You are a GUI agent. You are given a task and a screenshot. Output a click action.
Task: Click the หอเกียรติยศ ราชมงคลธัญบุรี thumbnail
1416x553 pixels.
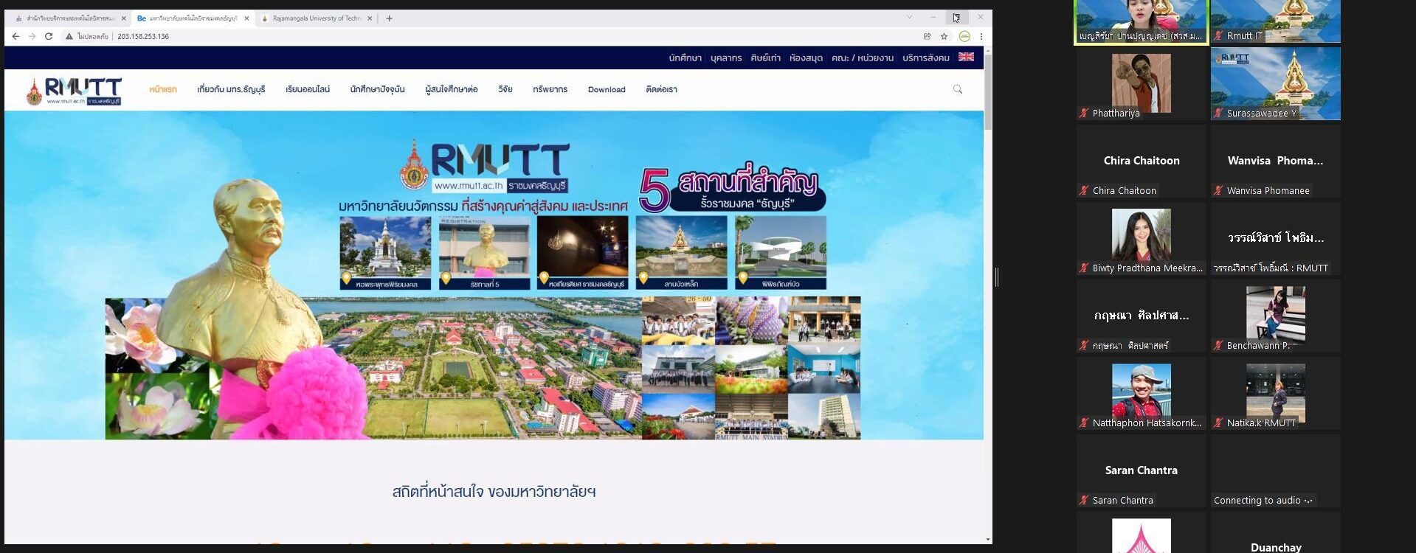pos(583,253)
